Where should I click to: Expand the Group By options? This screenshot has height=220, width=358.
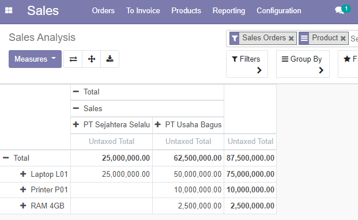point(303,64)
